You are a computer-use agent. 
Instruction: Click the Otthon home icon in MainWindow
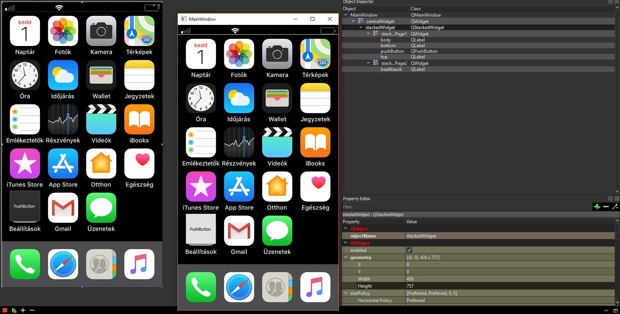(x=277, y=187)
